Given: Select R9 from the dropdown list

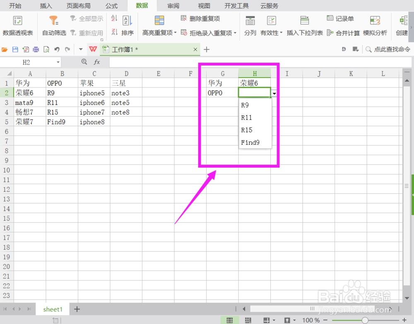Looking at the screenshot, I should [255, 105].
